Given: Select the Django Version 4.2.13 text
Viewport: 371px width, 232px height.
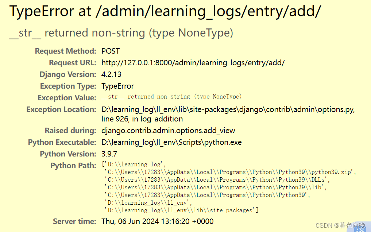Looking at the screenshot, I should 111,74.
